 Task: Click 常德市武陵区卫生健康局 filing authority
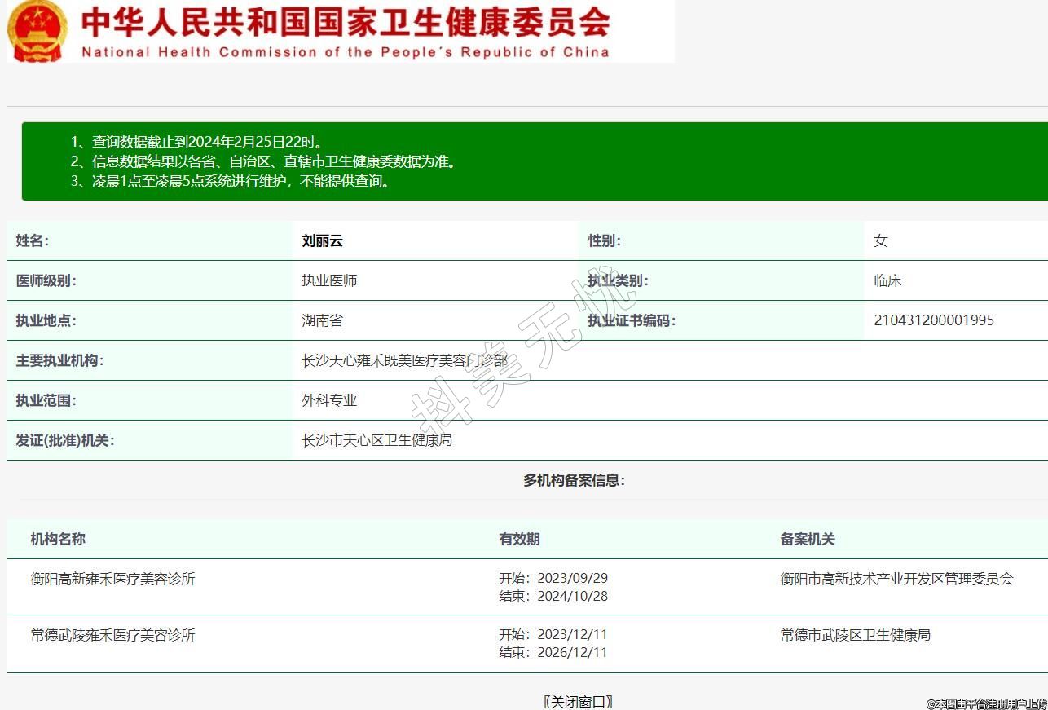(855, 635)
